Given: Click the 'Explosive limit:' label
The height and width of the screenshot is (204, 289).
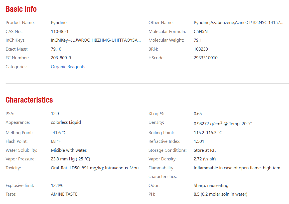Looking at the screenshot, I should pyautogui.click(x=20, y=185).
